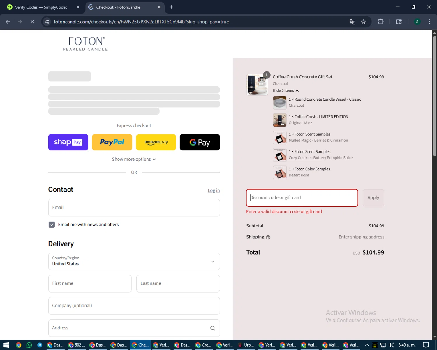This screenshot has height=350, width=437.
Task: Click the Foton Pearled Candle logo
Action: (x=85, y=44)
